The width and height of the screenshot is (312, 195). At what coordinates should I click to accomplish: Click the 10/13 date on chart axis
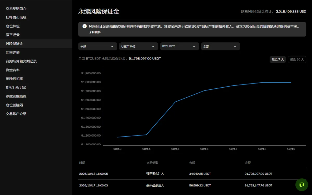117,149
